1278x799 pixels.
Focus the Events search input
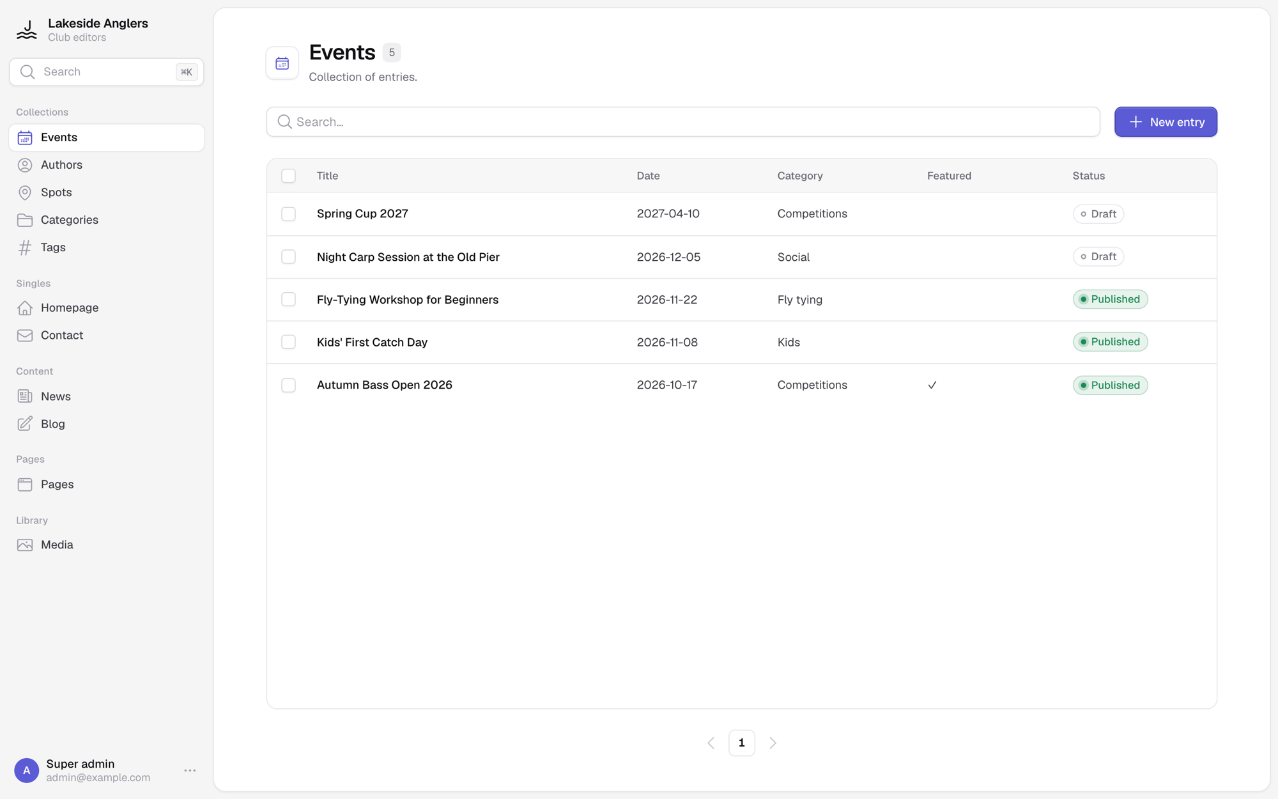[683, 121]
